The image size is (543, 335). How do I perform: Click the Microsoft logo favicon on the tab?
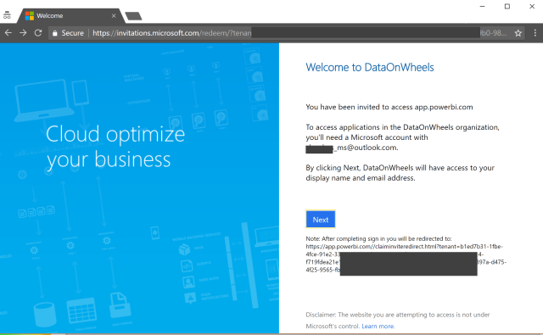pos(30,16)
